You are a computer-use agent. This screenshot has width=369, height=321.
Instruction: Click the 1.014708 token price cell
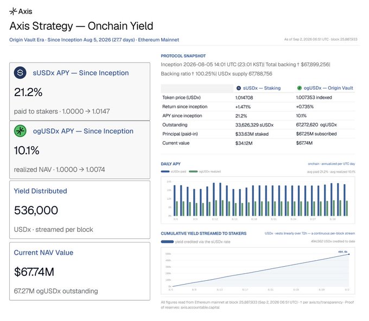(x=244, y=98)
